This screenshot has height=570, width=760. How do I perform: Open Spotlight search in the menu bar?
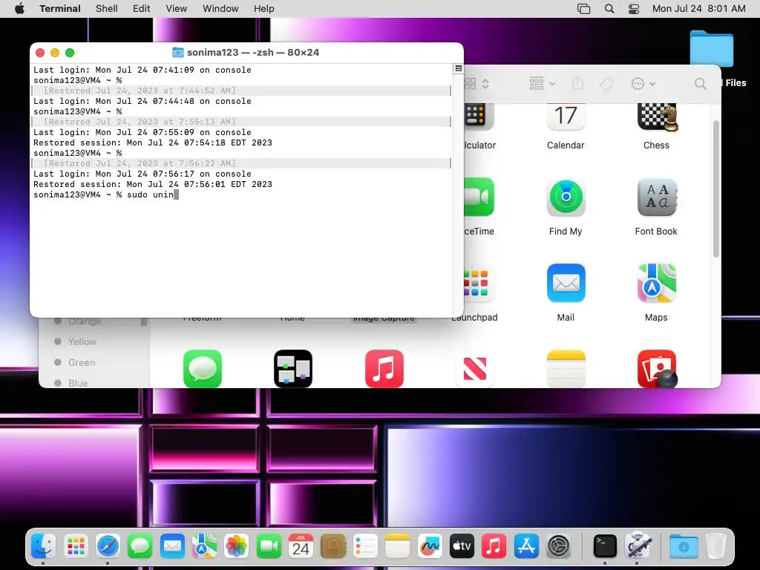pos(609,9)
